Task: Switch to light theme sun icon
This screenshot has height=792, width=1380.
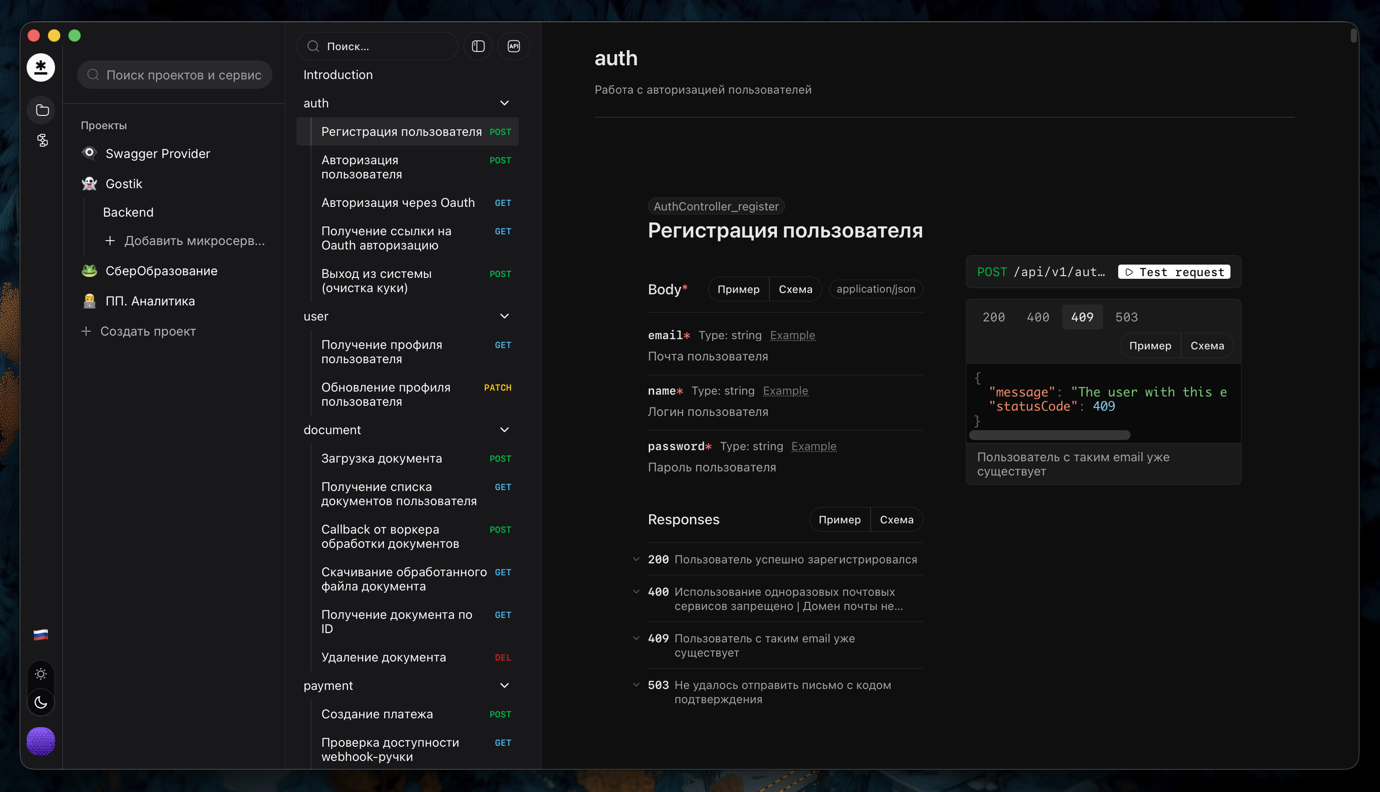Action: tap(41, 674)
